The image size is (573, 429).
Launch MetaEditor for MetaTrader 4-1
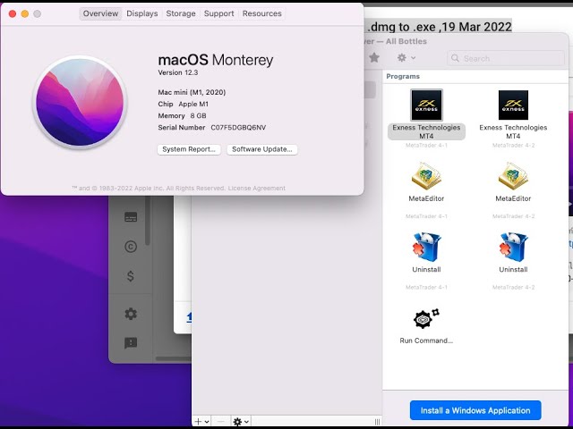tap(426, 177)
